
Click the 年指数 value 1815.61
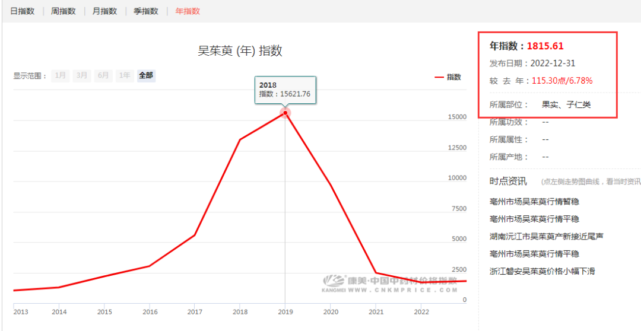[545, 46]
